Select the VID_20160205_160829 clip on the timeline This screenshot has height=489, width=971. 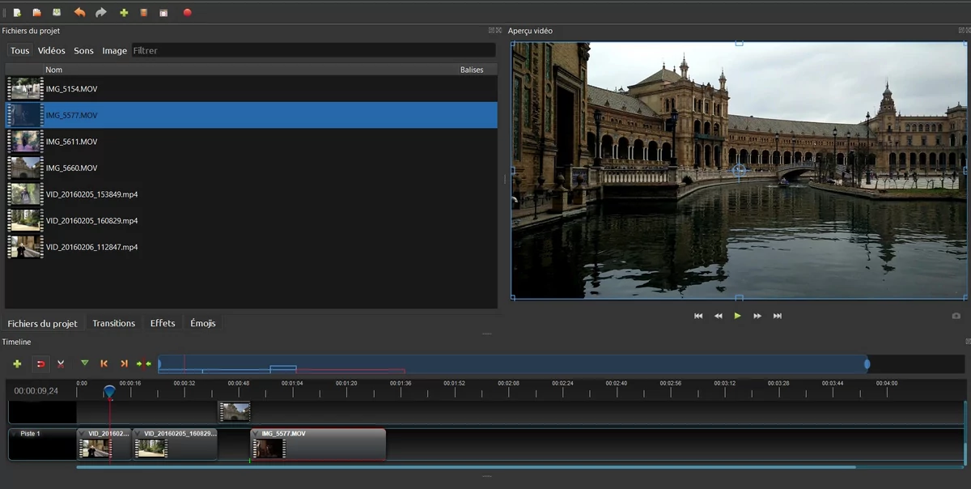pyautogui.click(x=175, y=444)
